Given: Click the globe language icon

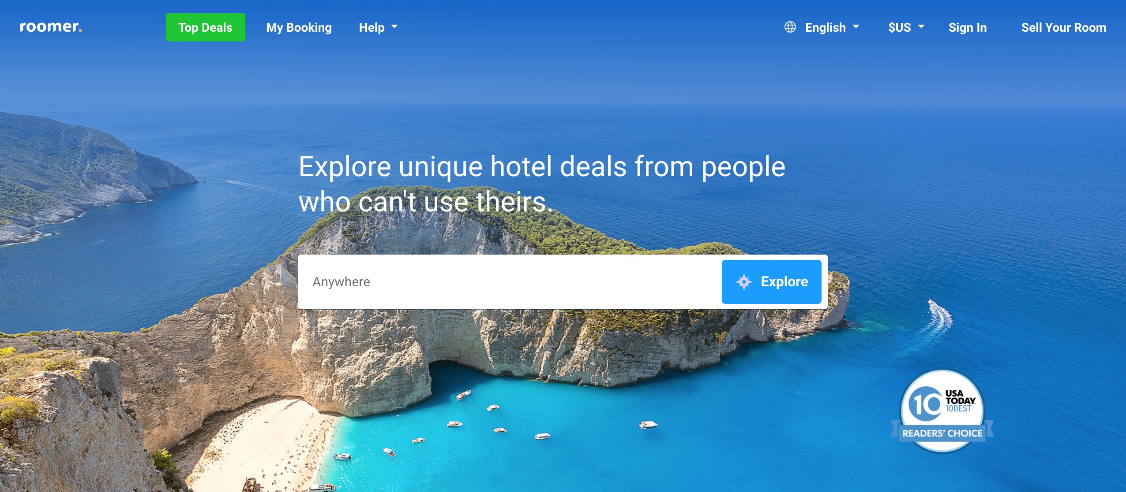Looking at the screenshot, I should click(x=790, y=27).
